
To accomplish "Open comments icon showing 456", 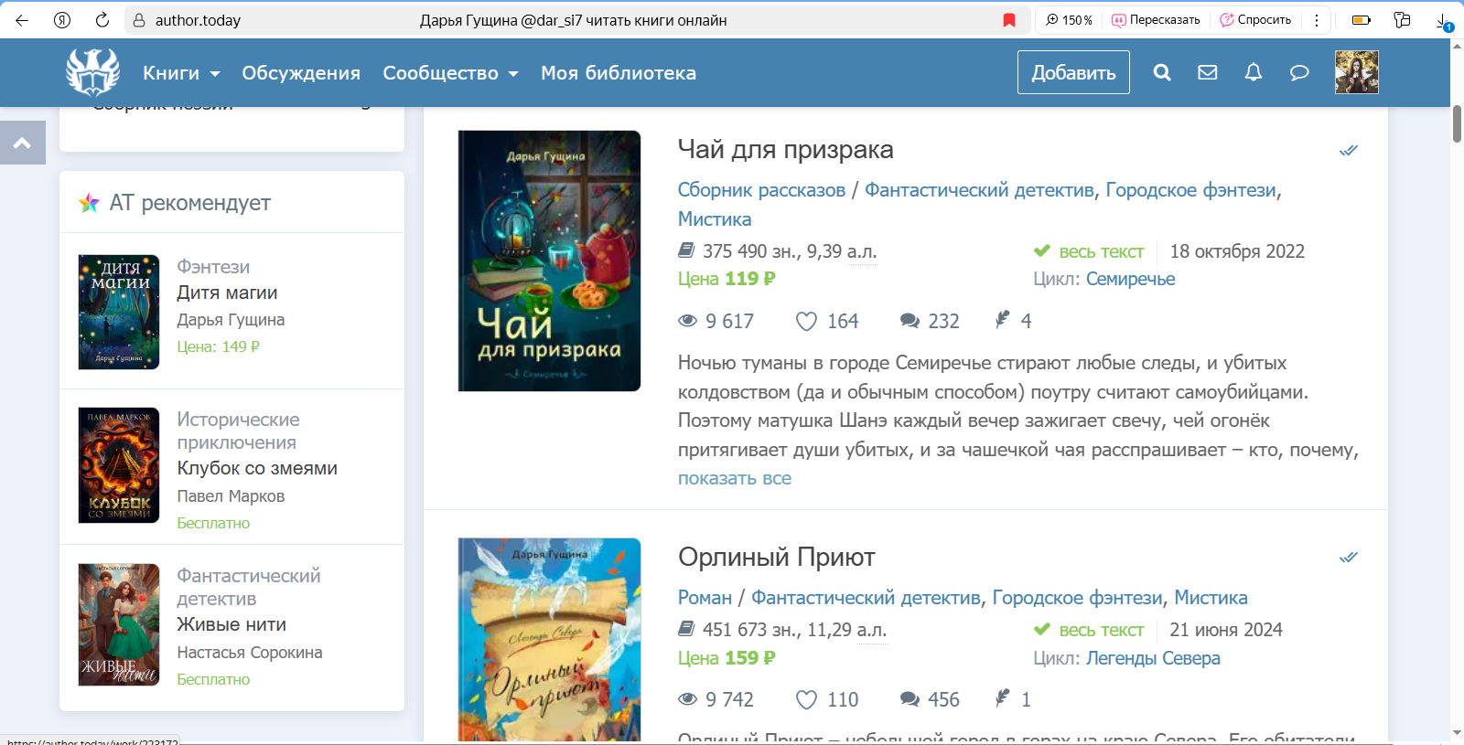I will pos(910,699).
